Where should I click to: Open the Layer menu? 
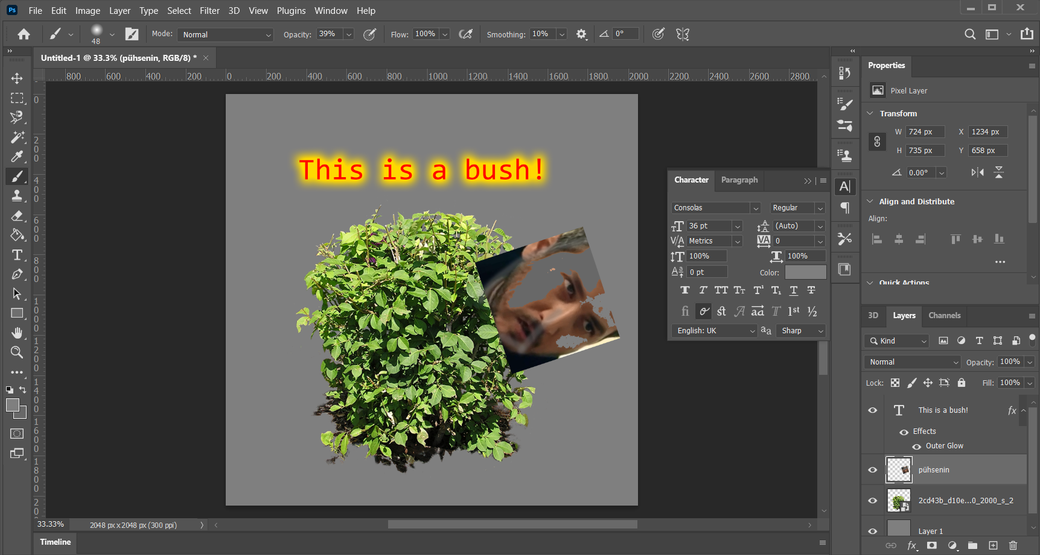(120, 11)
